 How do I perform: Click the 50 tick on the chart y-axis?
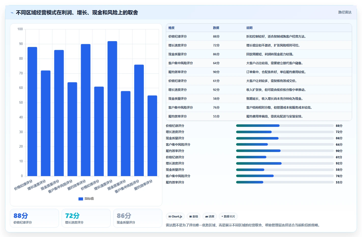tap(21, 103)
